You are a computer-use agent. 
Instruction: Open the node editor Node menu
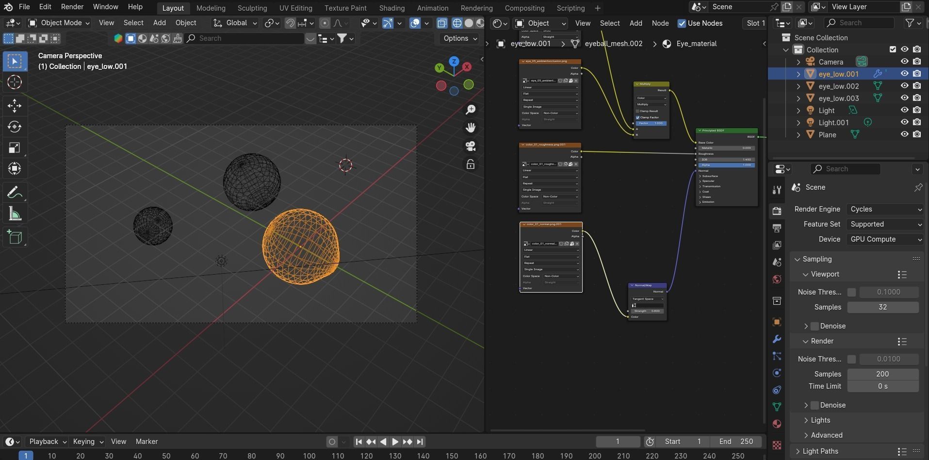click(660, 23)
